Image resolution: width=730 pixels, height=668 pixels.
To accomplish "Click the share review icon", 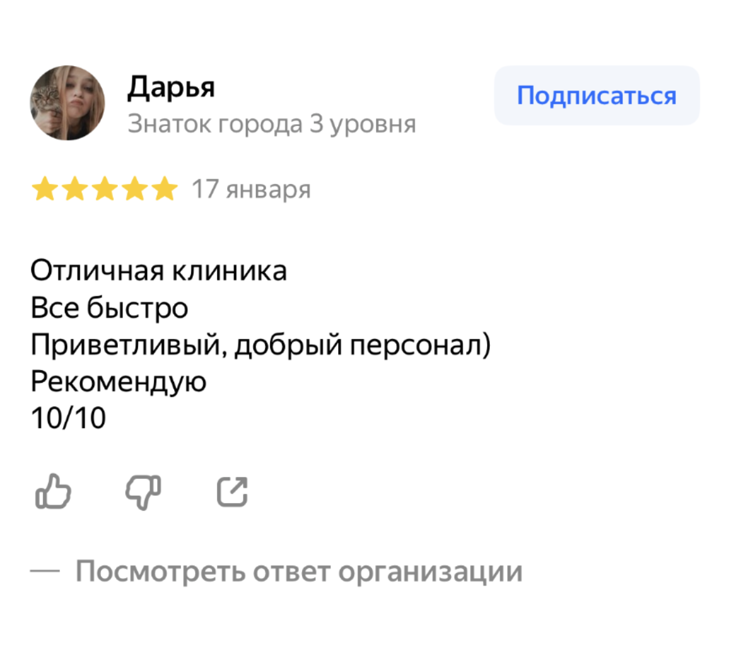I will pos(232,491).
